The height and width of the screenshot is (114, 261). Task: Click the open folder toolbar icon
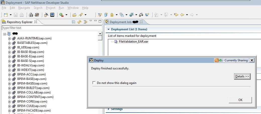(74, 15)
